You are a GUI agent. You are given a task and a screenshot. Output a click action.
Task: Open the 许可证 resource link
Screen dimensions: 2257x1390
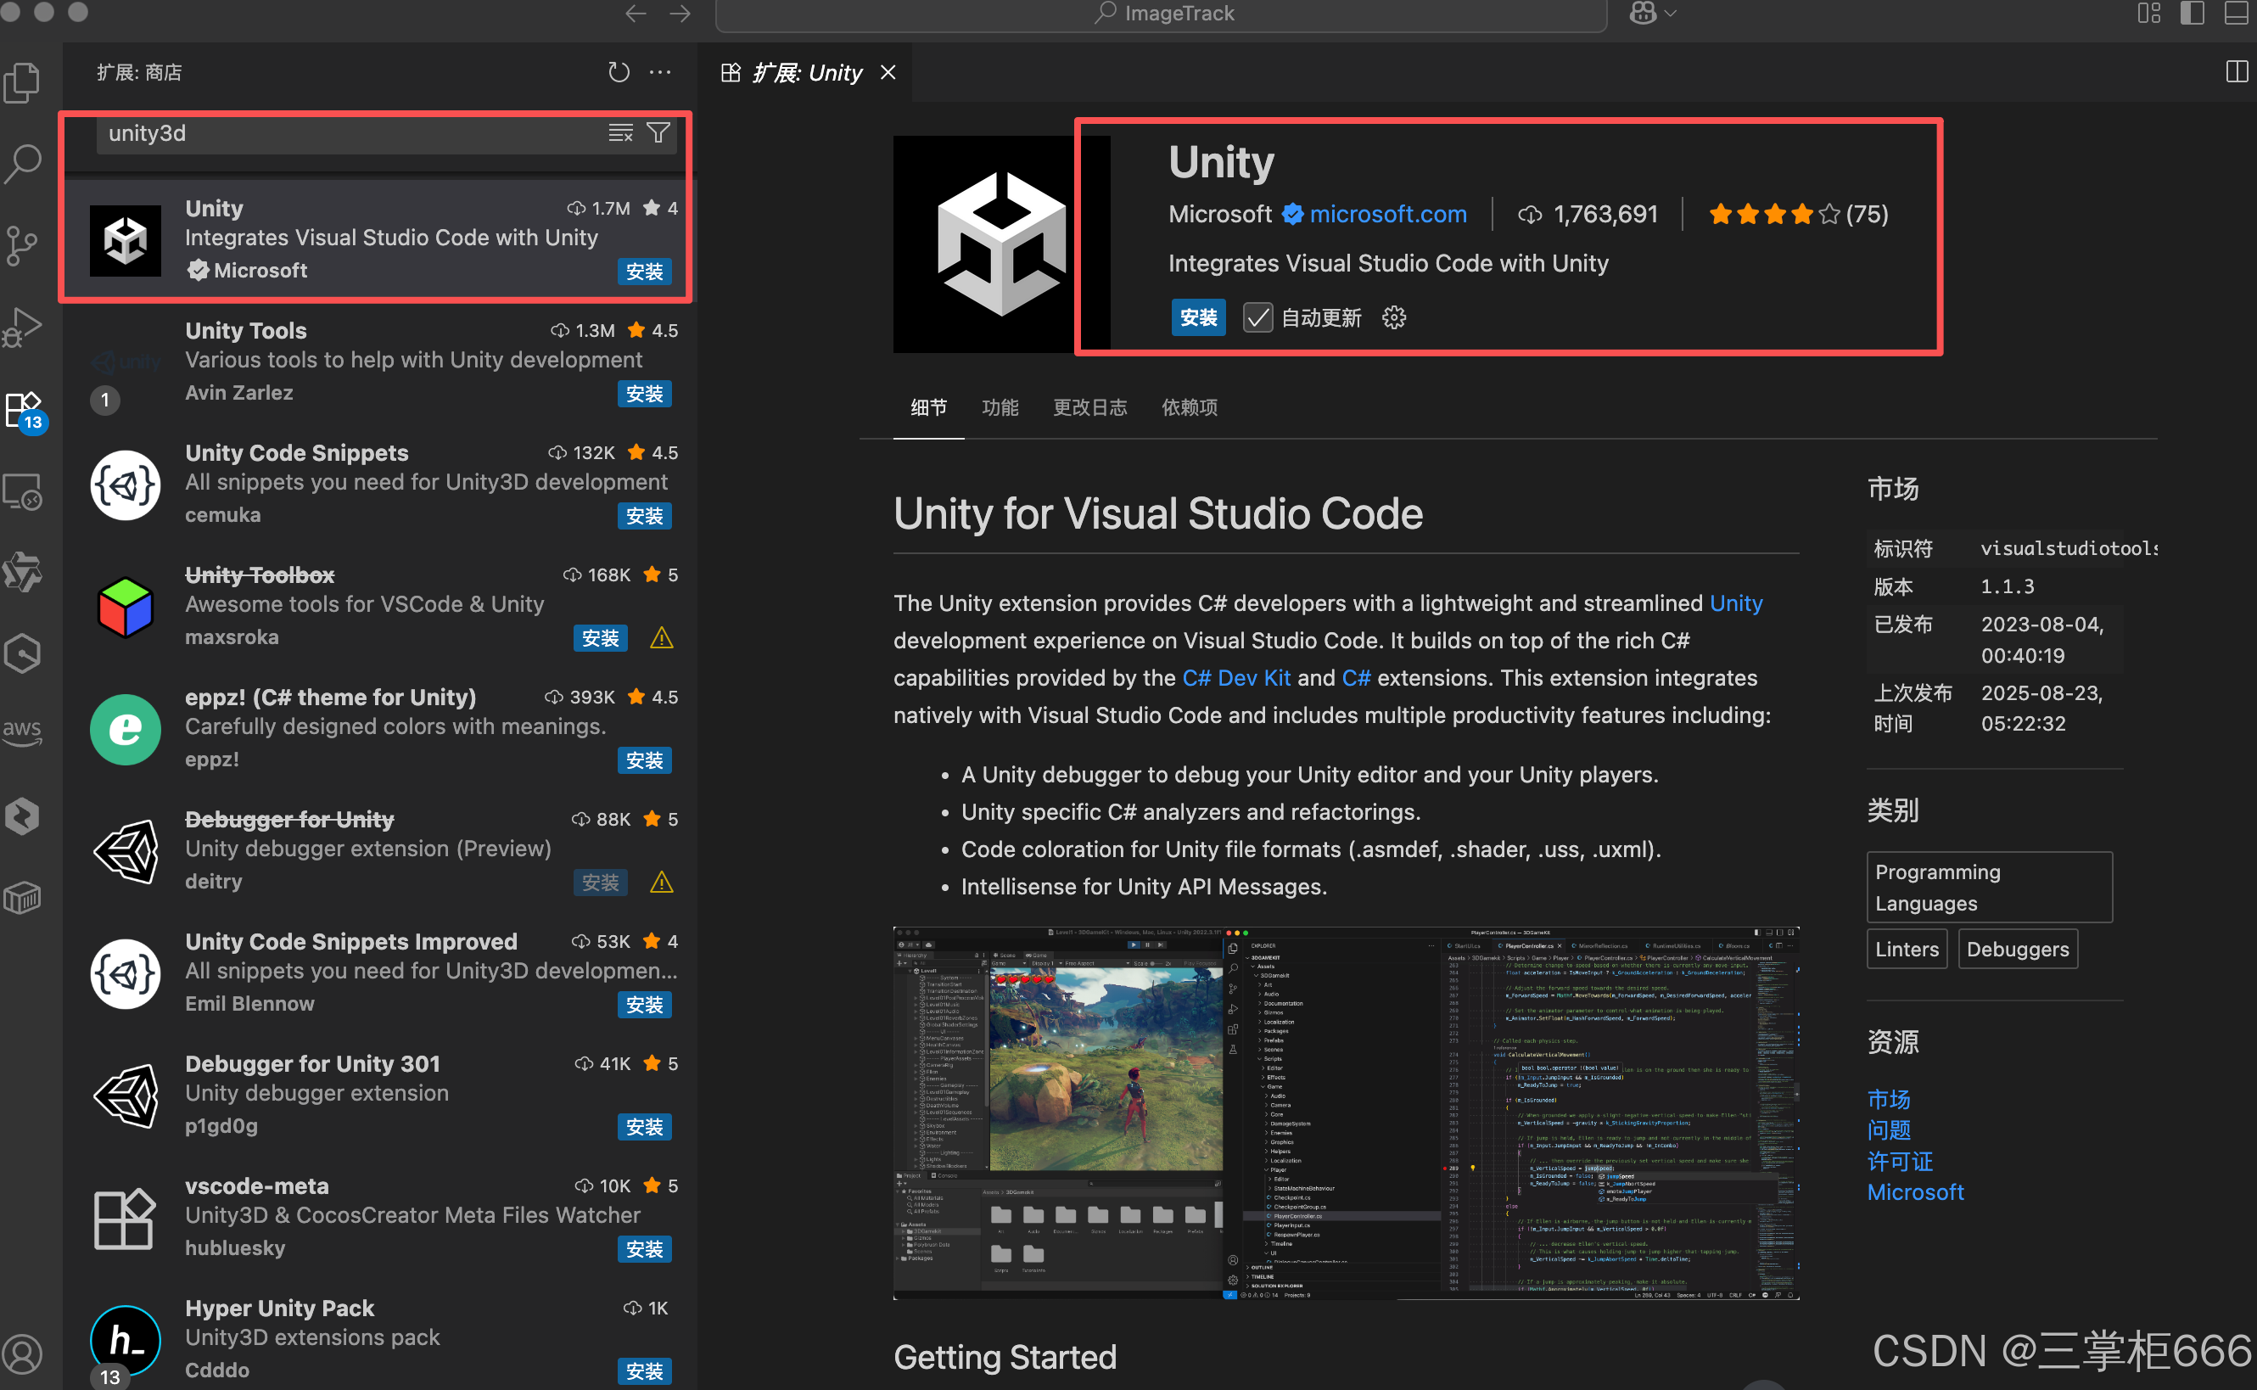(x=1900, y=1161)
